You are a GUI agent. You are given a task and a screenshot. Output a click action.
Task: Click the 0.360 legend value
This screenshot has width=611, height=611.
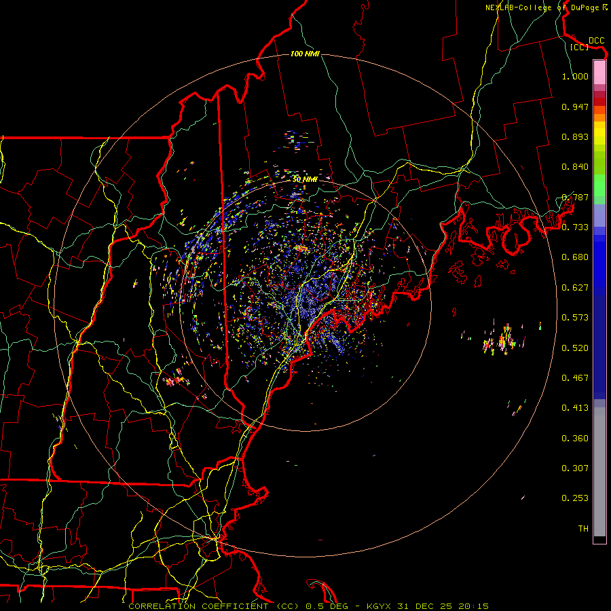coord(575,439)
